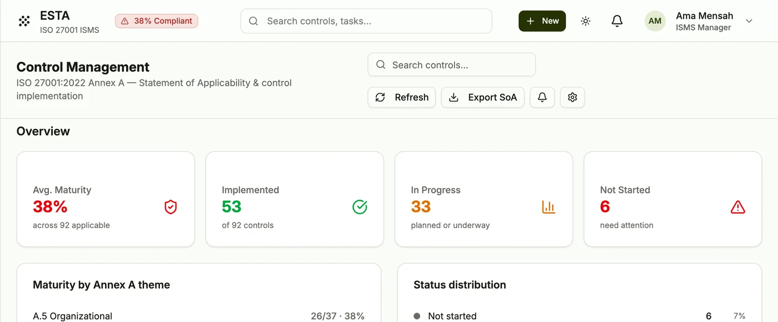Click the gray Not started status dot

pyautogui.click(x=417, y=316)
